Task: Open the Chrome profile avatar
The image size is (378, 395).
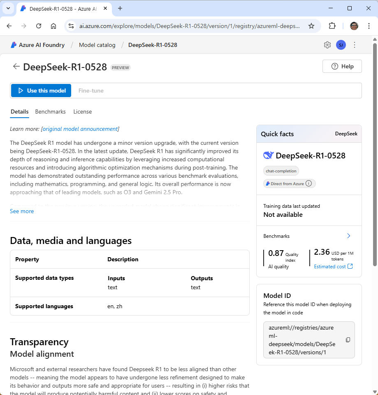Action: (354, 26)
